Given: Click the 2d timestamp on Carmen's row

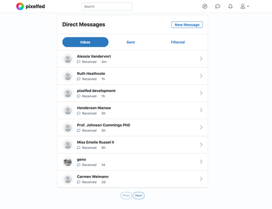Looking at the screenshot, I should point(103,182).
